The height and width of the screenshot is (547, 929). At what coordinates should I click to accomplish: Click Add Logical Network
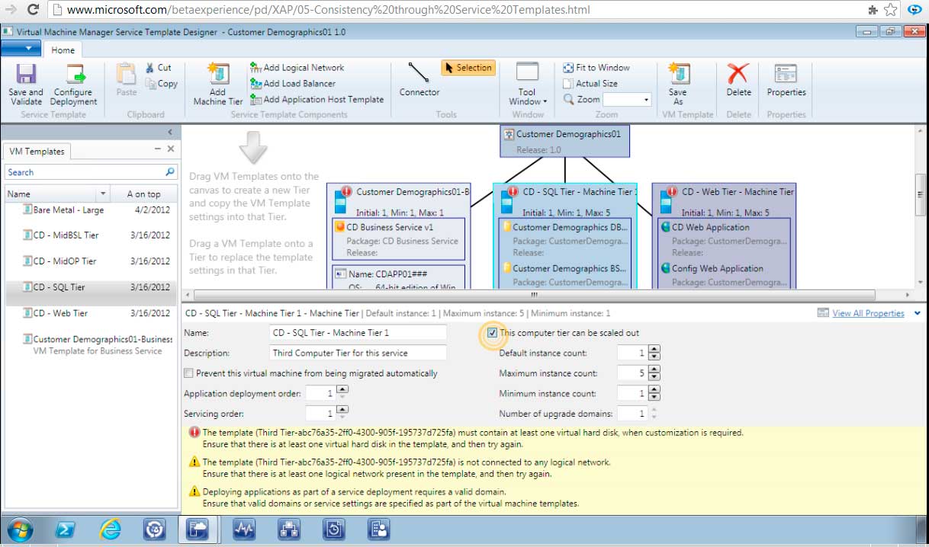[x=297, y=68]
